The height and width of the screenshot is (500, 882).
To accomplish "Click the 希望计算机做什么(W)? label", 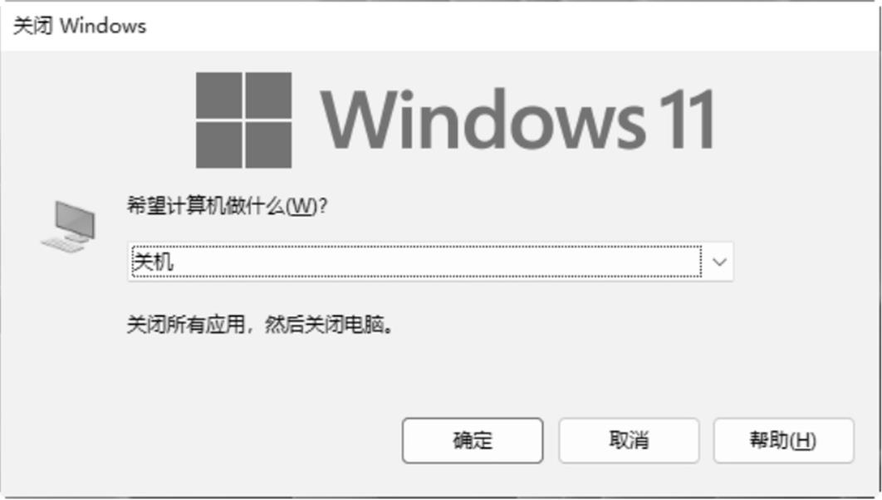I will pos(228,206).
